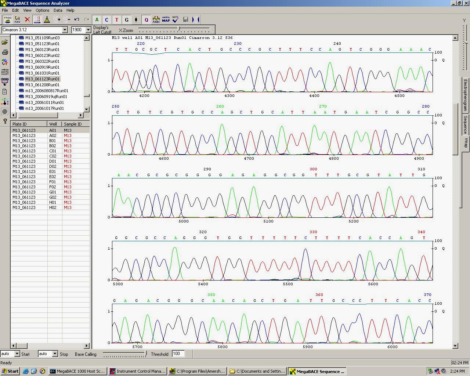Screen dimensions: 470x376
Task: Open the Start auto dropdown
Action: (x=17, y=354)
